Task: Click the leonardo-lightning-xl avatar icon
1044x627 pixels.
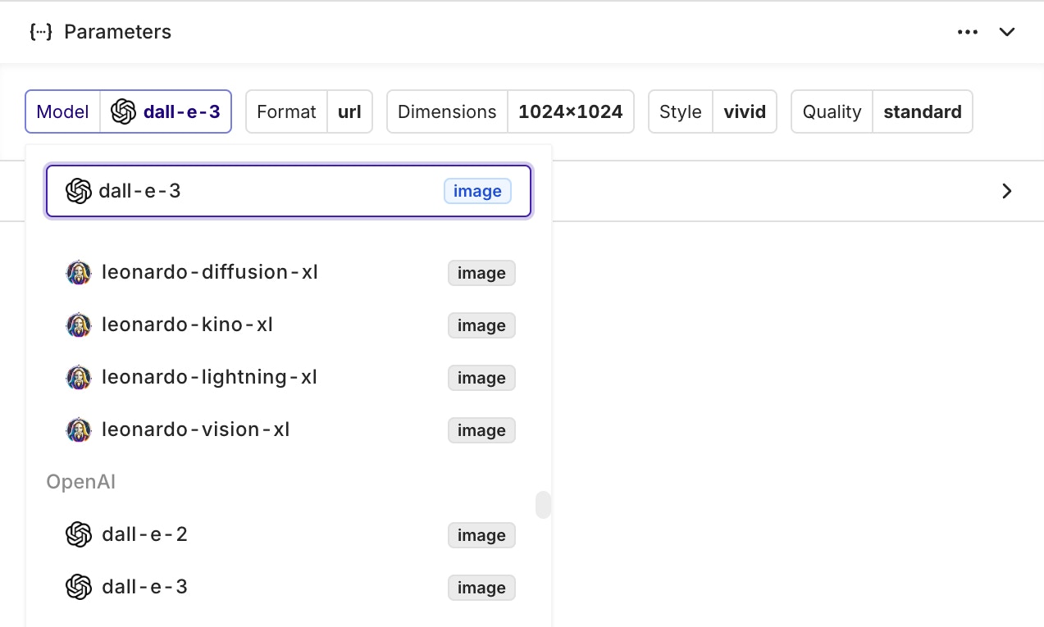Action: 78,377
